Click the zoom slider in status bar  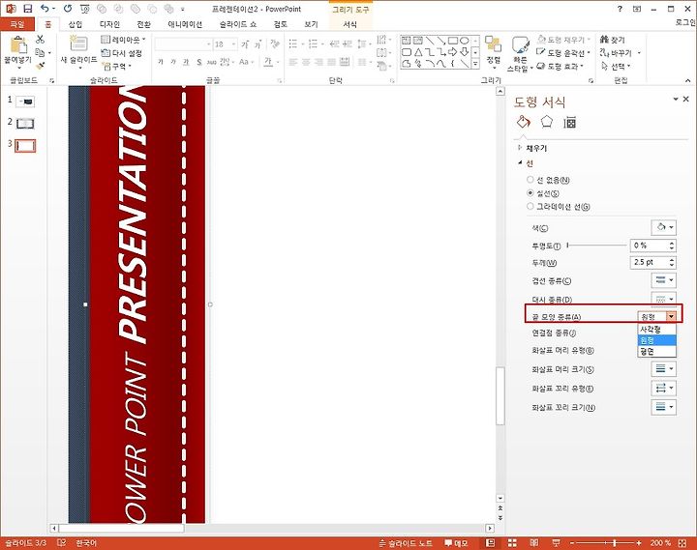pos(605,543)
